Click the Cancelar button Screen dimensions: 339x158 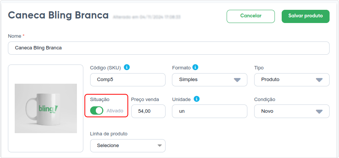point(251,16)
